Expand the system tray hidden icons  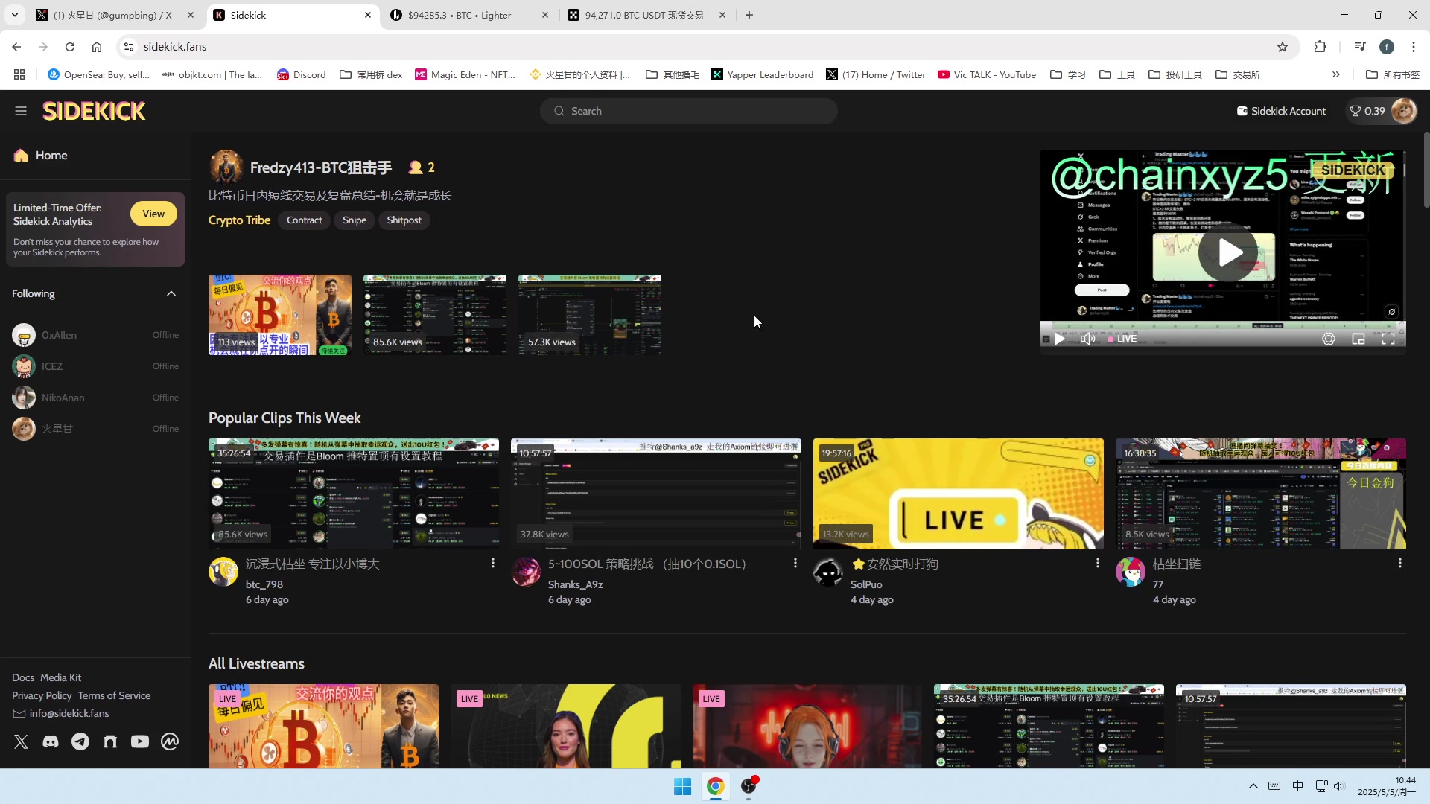point(1253,786)
